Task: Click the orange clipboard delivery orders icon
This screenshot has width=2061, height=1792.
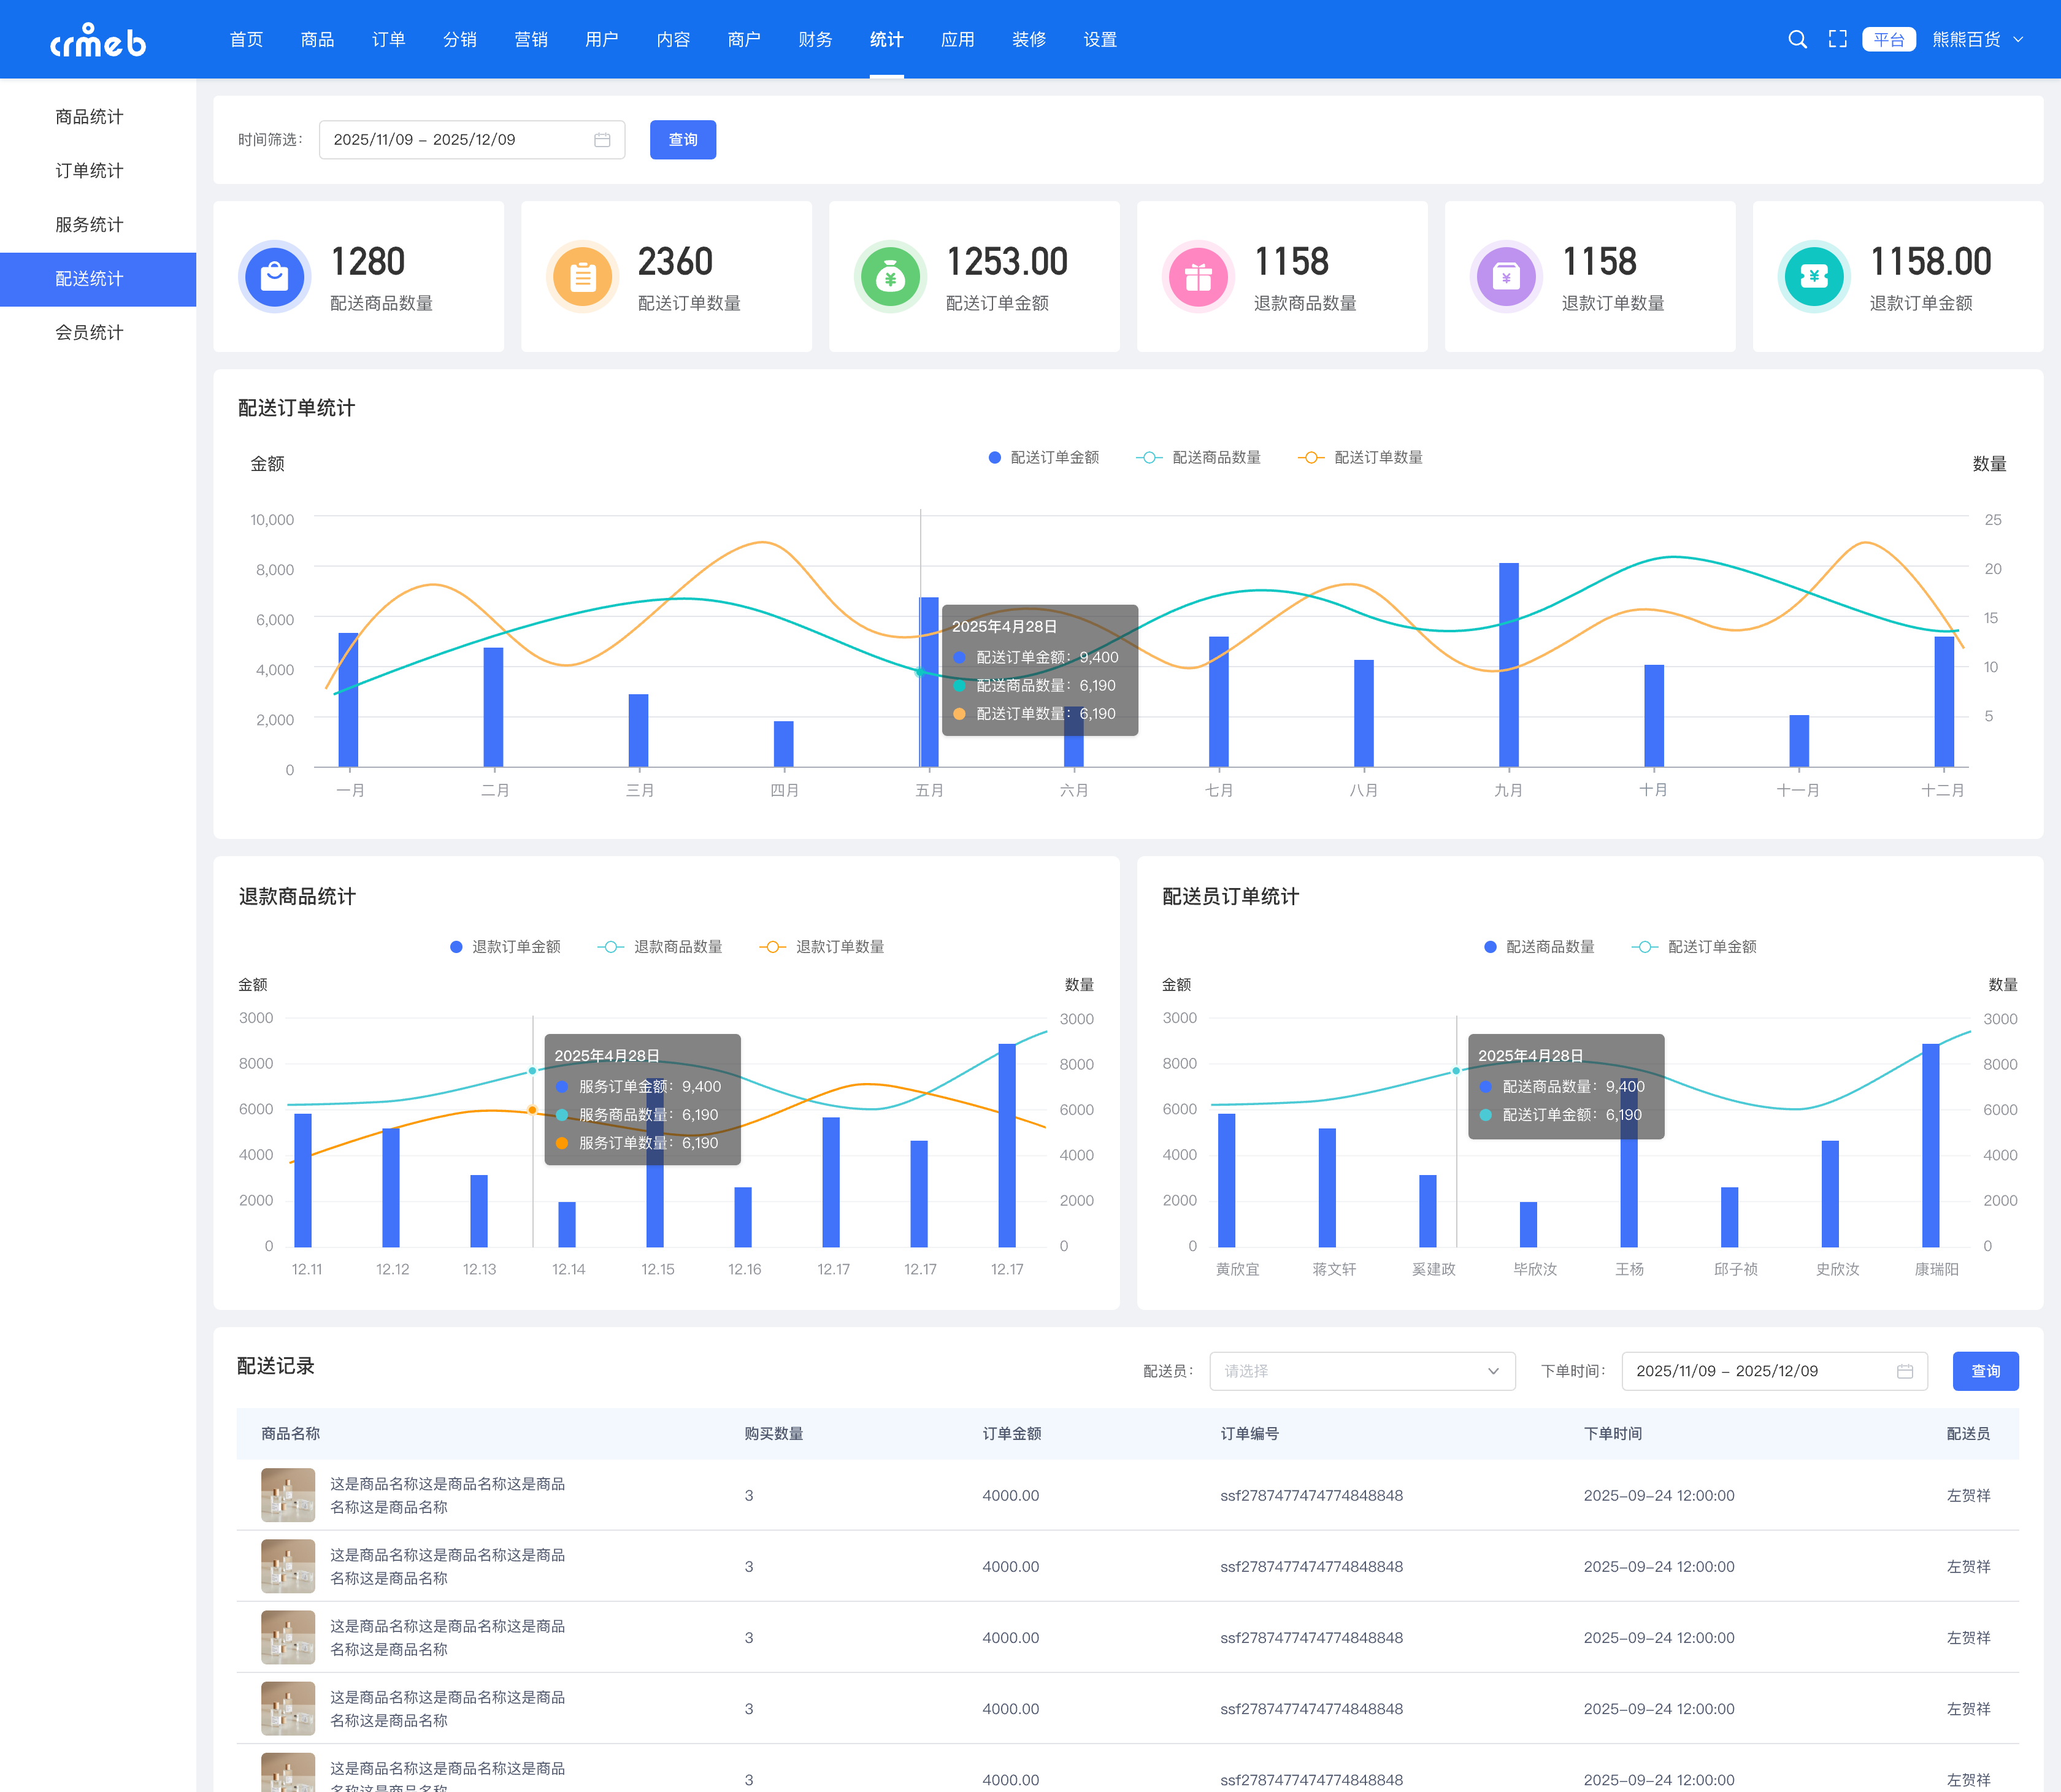Action: coord(582,276)
